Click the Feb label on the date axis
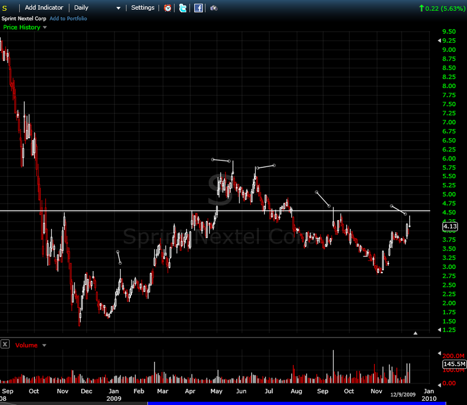Screen dimensions: 467x405 tap(139, 391)
